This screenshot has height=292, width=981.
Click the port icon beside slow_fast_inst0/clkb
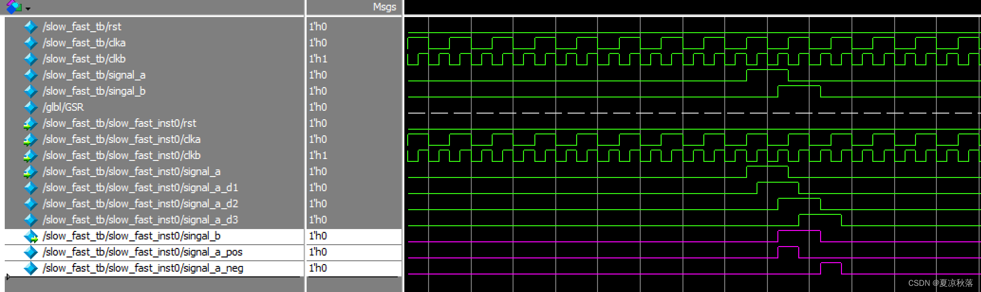(31, 156)
